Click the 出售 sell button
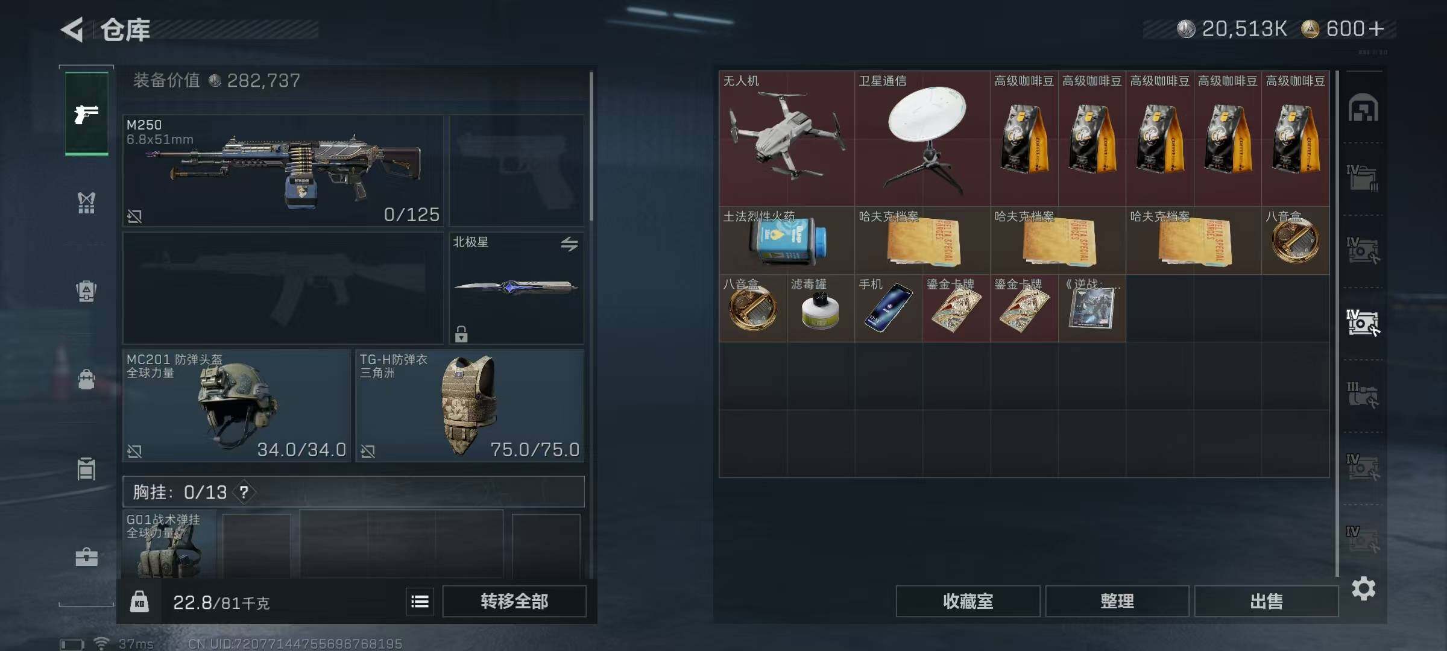Image resolution: width=1447 pixels, height=651 pixels. (1266, 601)
